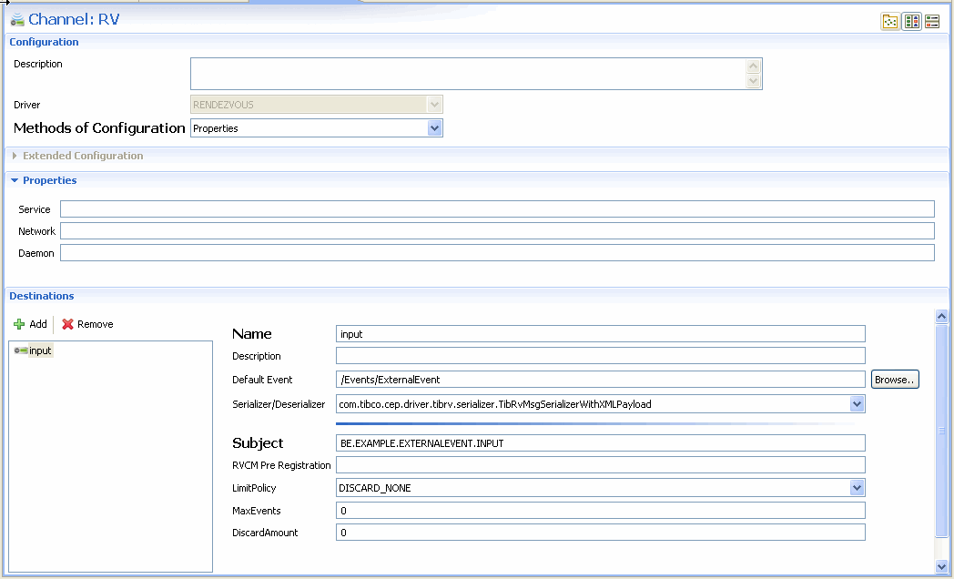Click Destinations scrollbar down arrow
Screen dimensions: 954x579
941,567
